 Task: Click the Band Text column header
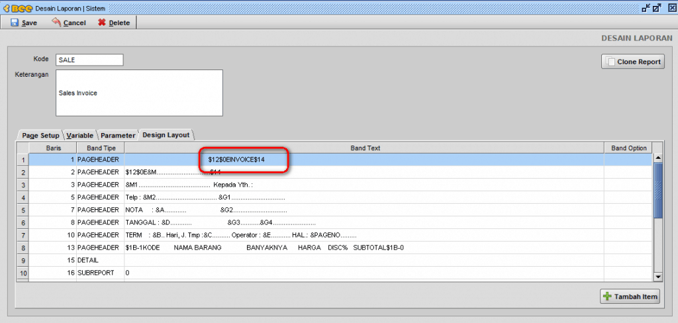(x=364, y=148)
